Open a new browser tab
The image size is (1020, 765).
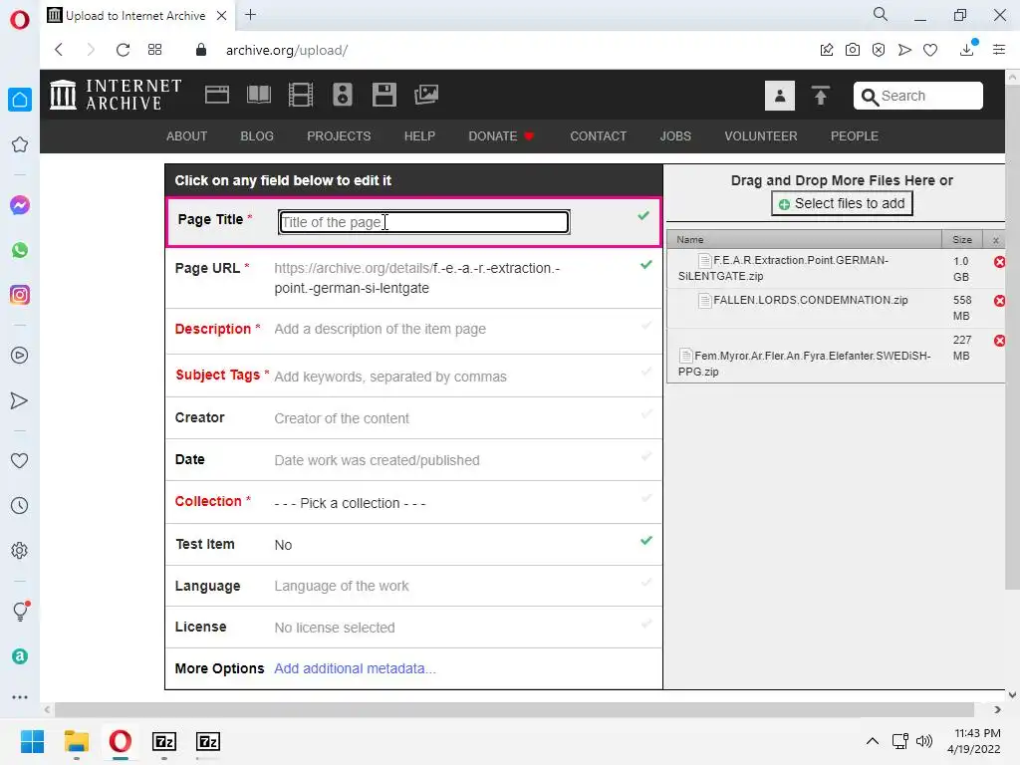click(x=250, y=15)
